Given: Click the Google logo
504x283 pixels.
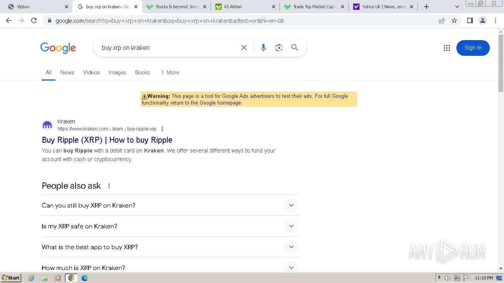Looking at the screenshot, I should coord(58,48).
